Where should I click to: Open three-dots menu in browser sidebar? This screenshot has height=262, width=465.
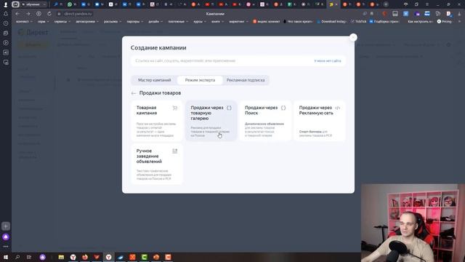6,247
